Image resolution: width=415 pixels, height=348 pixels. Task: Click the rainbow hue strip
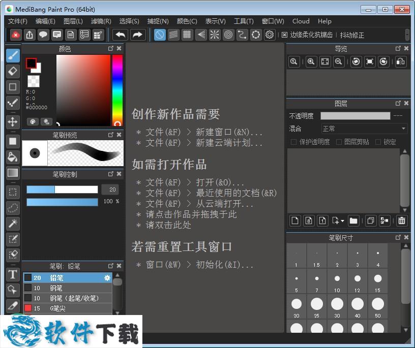pyautogui.click(x=117, y=90)
